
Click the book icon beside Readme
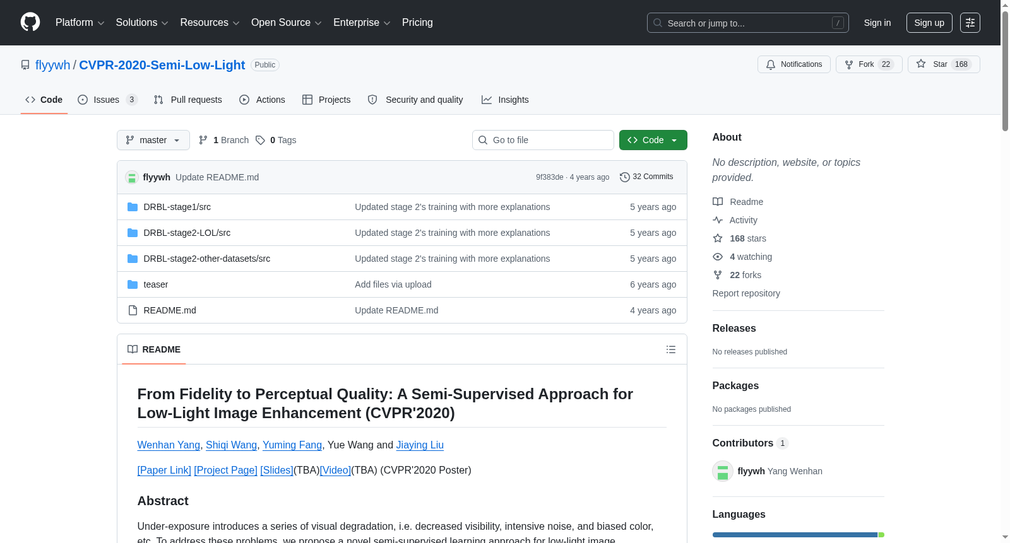click(x=718, y=202)
